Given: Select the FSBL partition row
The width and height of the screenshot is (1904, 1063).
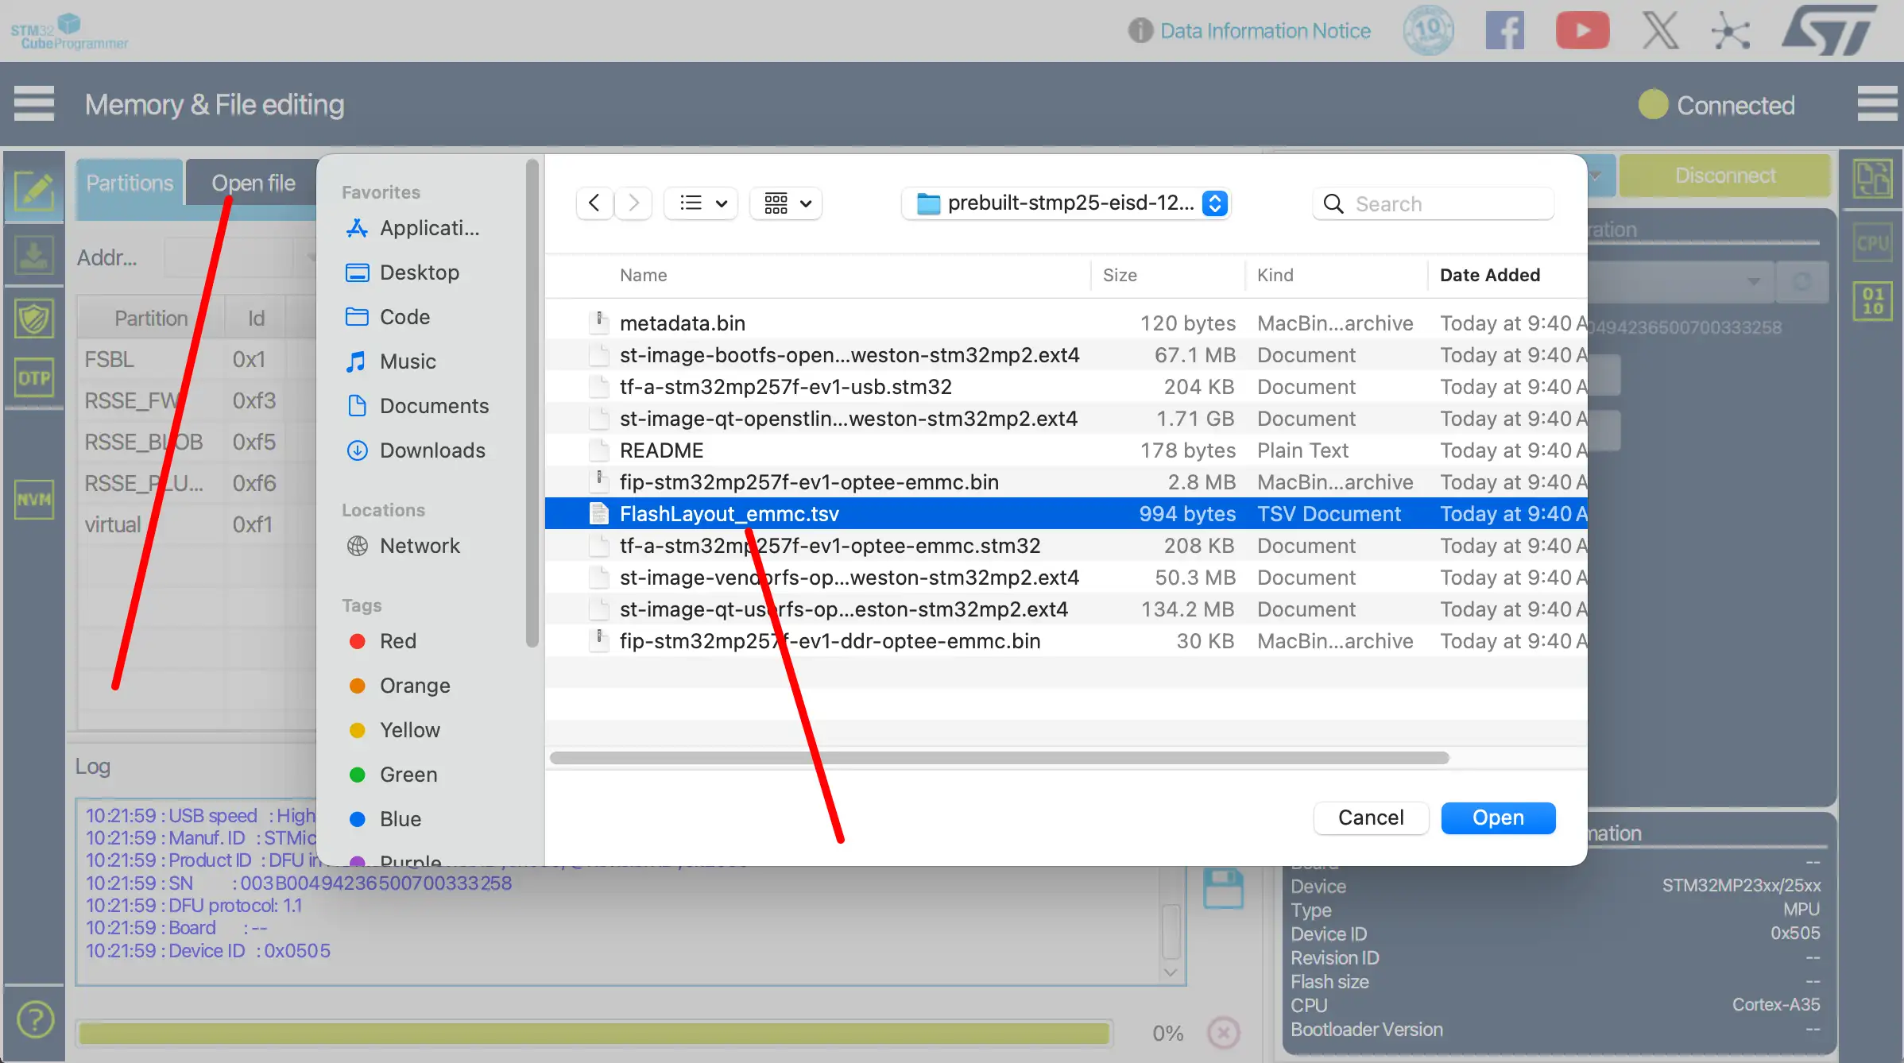Looking at the screenshot, I should pyautogui.click(x=197, y=360).
